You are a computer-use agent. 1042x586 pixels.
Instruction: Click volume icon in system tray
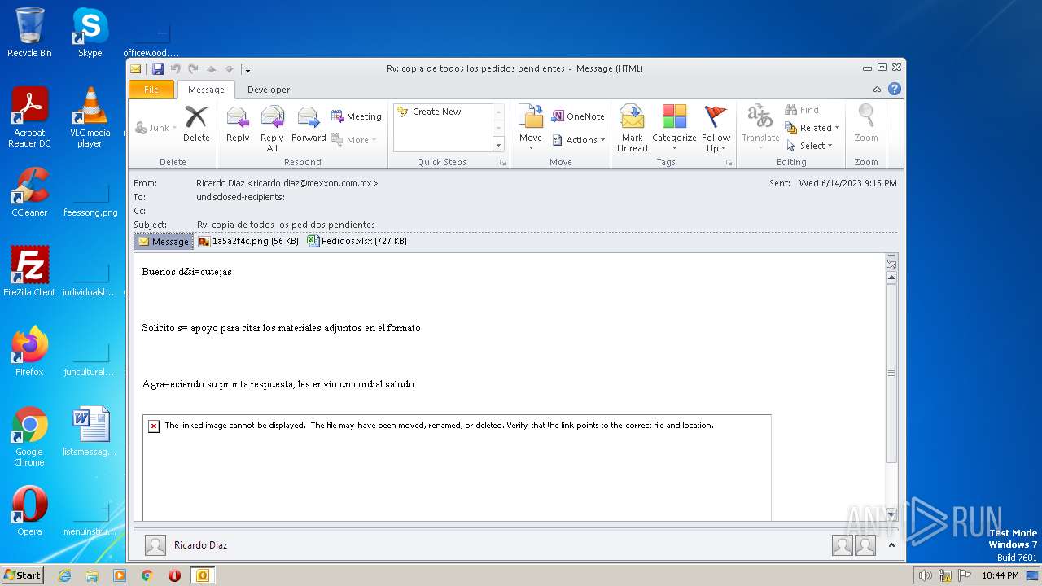(925, 575)
